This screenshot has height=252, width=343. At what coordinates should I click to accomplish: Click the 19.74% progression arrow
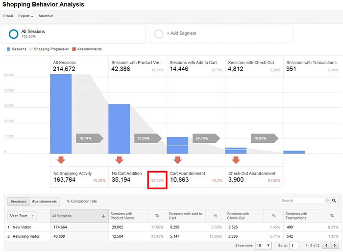click(89, 139)
